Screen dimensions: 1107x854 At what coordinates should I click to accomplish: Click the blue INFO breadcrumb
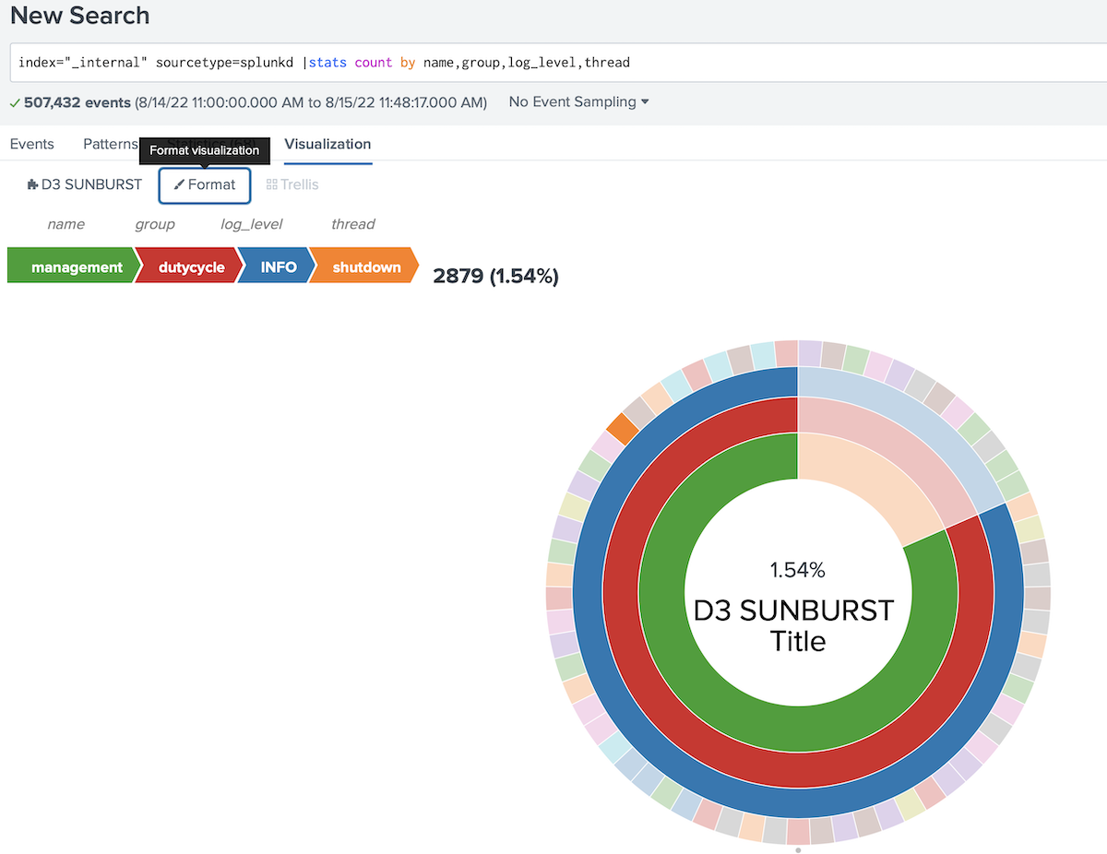pos(277,267)
